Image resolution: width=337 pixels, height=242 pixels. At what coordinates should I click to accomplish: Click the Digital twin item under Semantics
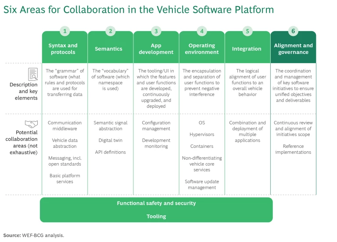pyautogui.click(x=111, y=141)
